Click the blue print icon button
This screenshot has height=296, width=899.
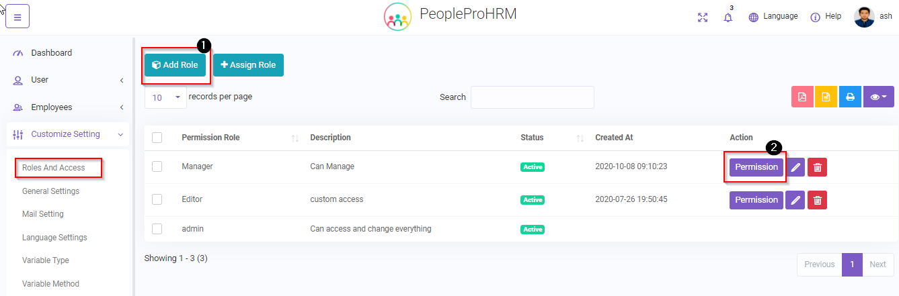tap(850, 97)
